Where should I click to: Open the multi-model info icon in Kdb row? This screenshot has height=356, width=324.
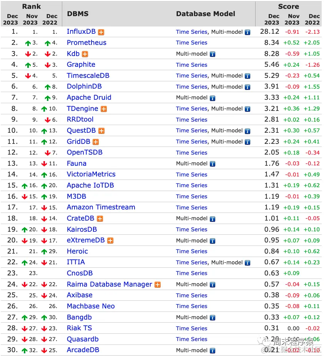click(x=213, y=54)
